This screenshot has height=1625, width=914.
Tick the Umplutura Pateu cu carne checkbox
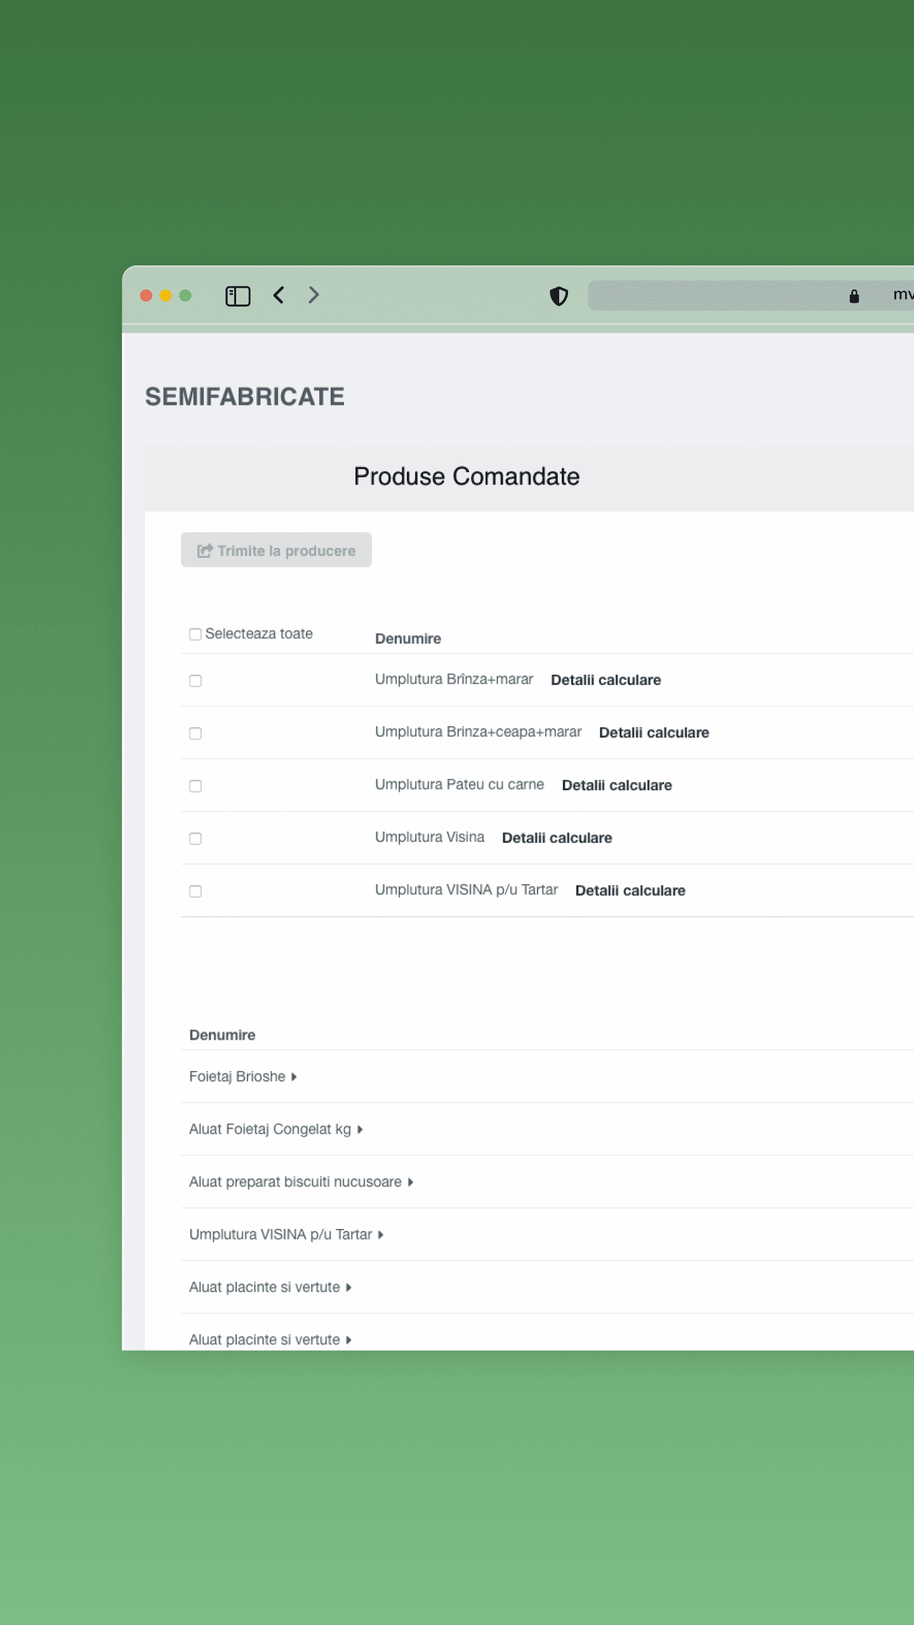(x=195, y=786)
